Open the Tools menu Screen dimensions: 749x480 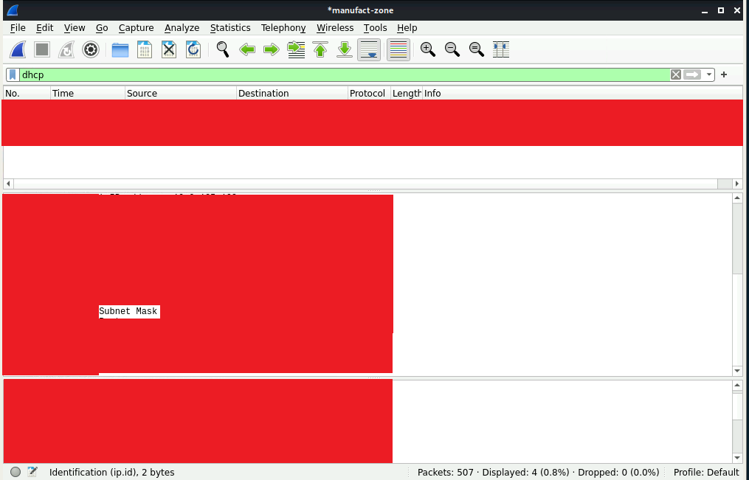coord(375,28)
